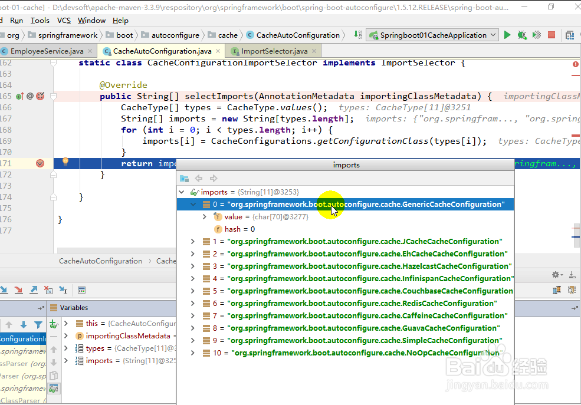The width and height of the screenshot is (581, 405).
Task: Open run configuration Springboot01CacheApplication dropdown
Action: [x=432, y=35]
